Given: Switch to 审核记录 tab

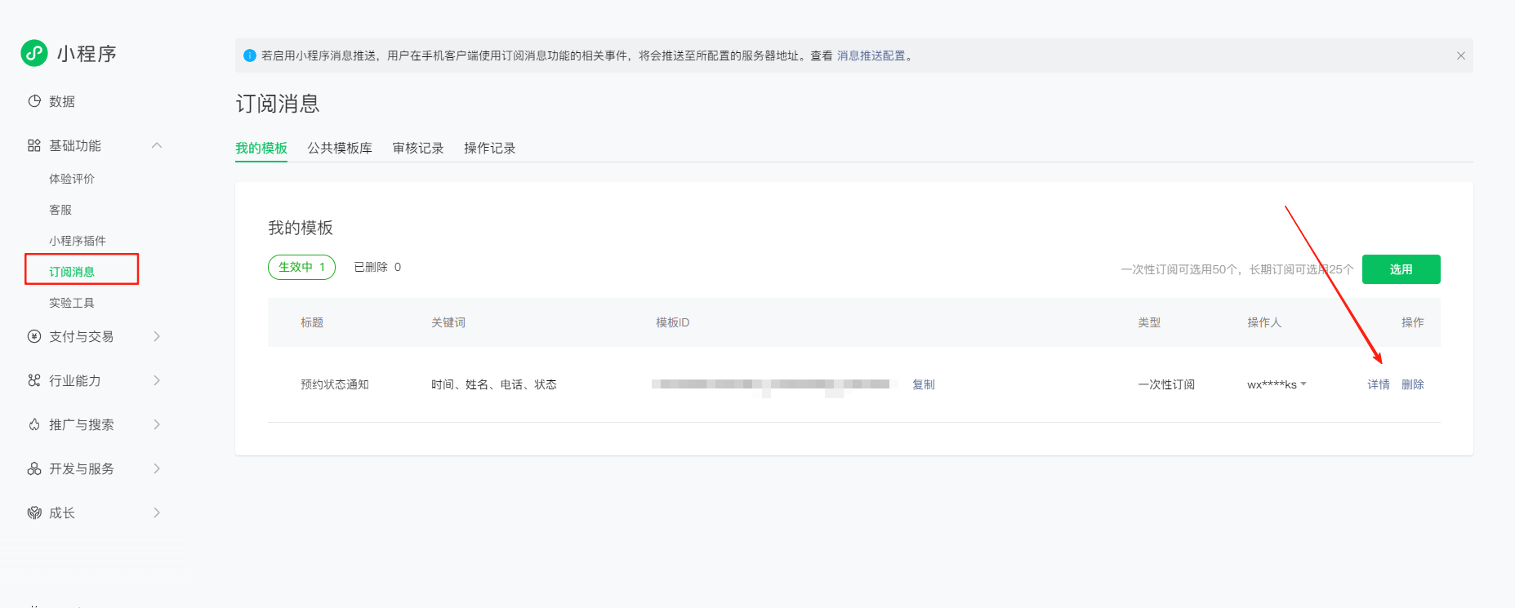Looking at the screenshot, I should tap(418, 148).
